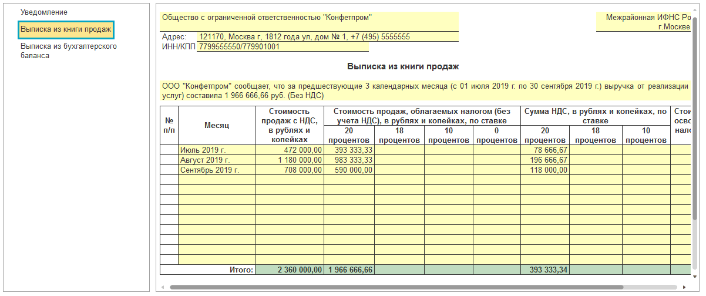Image resolution: width=706 pixels, height=296 pixels.
Task: Click the 118 000,00 VAT cell
Action: [x=545, y=170]
